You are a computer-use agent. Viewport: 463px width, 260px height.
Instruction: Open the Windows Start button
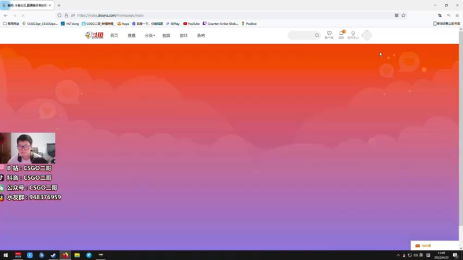point(6,255)
